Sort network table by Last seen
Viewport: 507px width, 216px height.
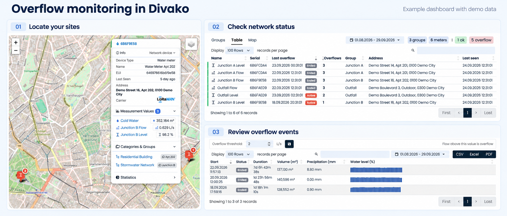coord(493,58)
